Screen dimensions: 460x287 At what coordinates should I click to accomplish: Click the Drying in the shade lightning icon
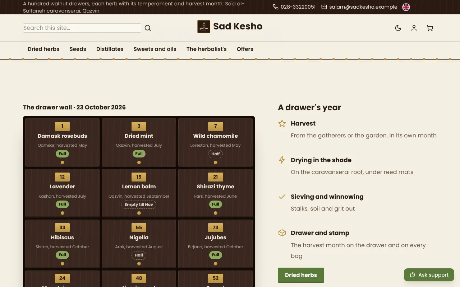282,160
